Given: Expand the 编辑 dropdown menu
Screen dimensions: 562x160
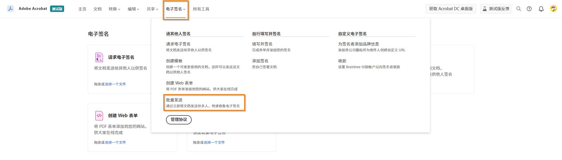Looking at the screenshot, I should [x=133, y=9].
